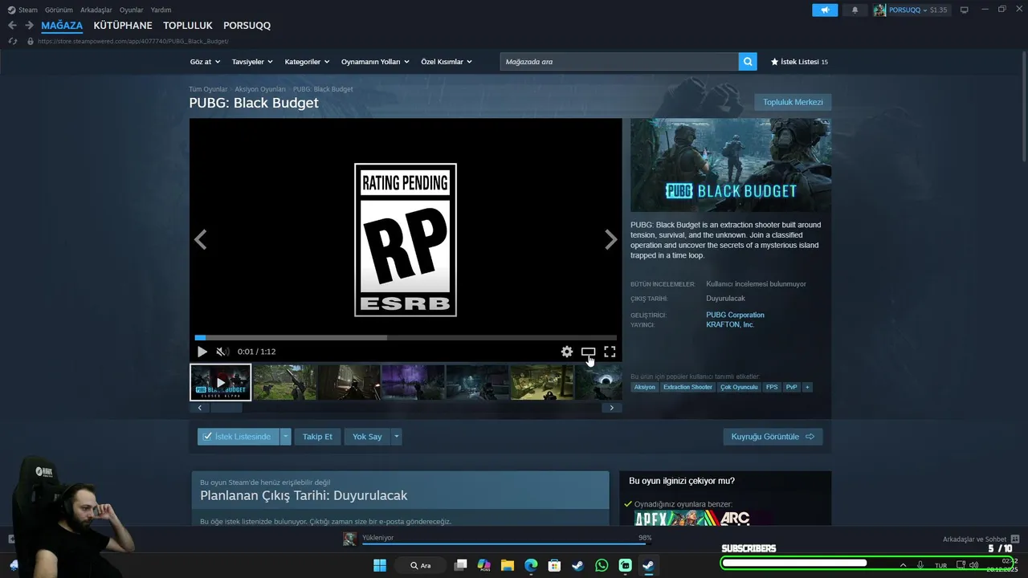Toggle fullscreen on the video player
Viewport: 1028px width, 578px height.
610,352
